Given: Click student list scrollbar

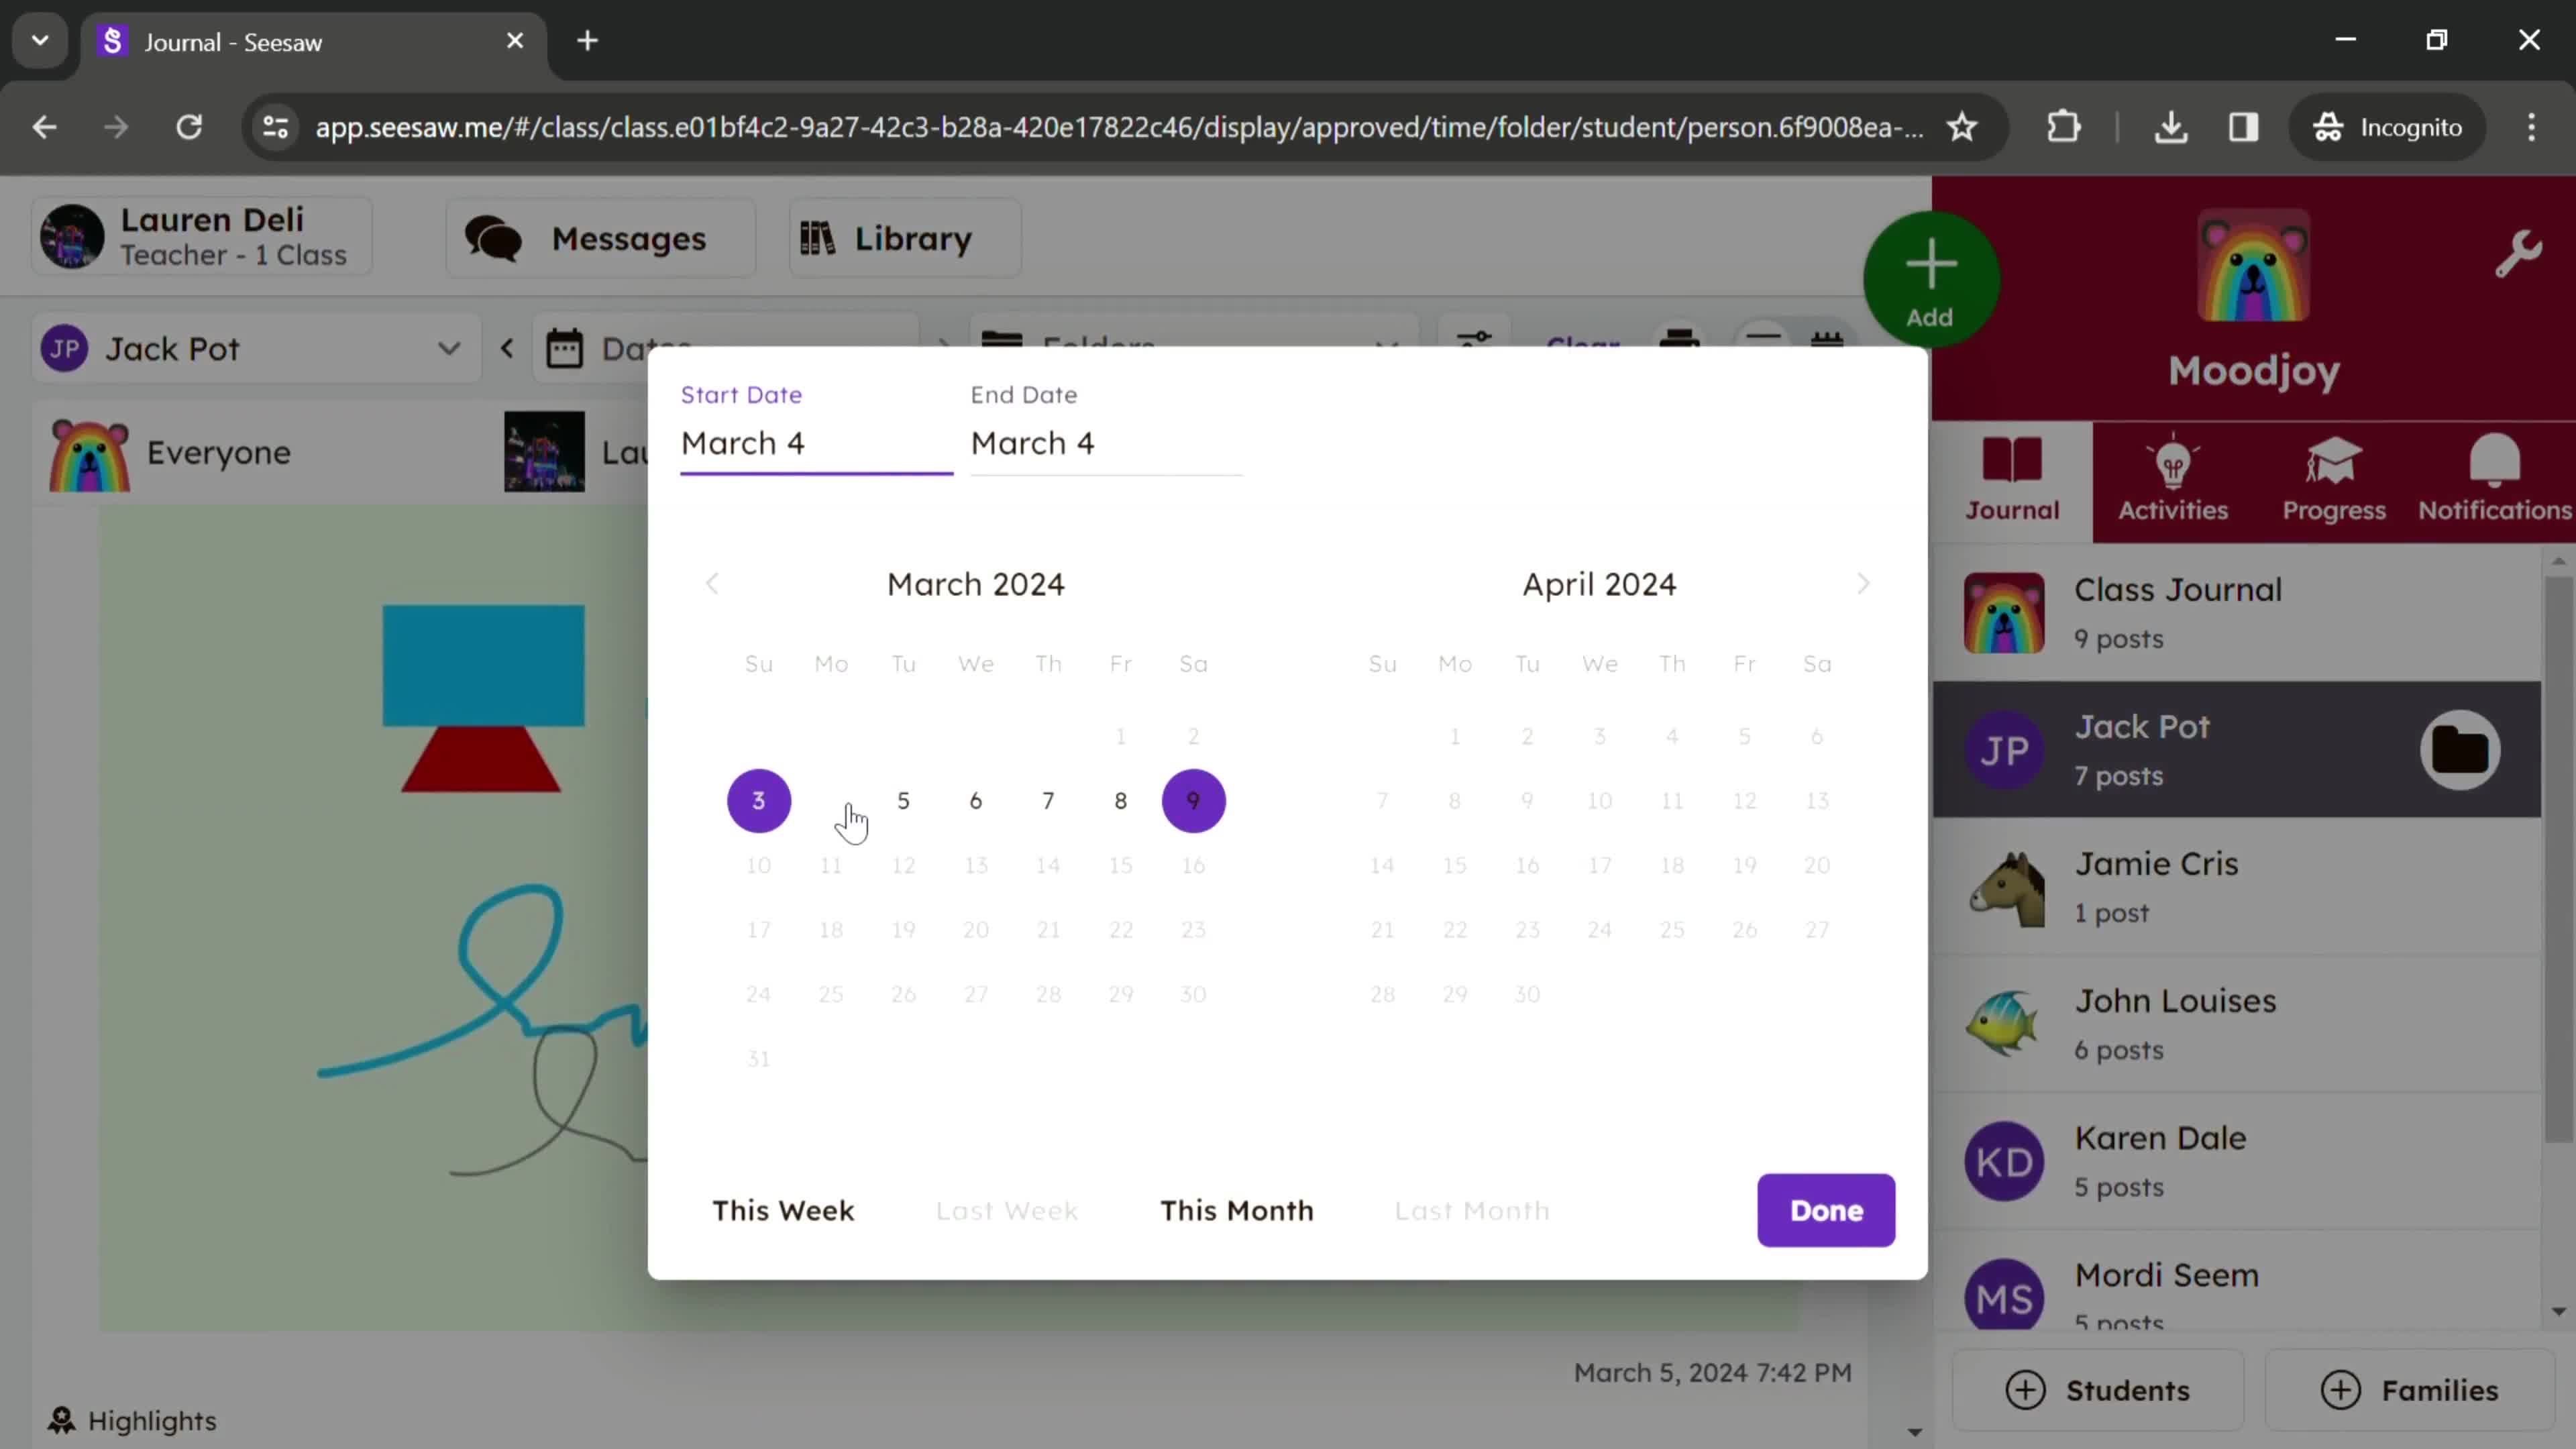Looking at the screenshot, I should click(2558, 860).
